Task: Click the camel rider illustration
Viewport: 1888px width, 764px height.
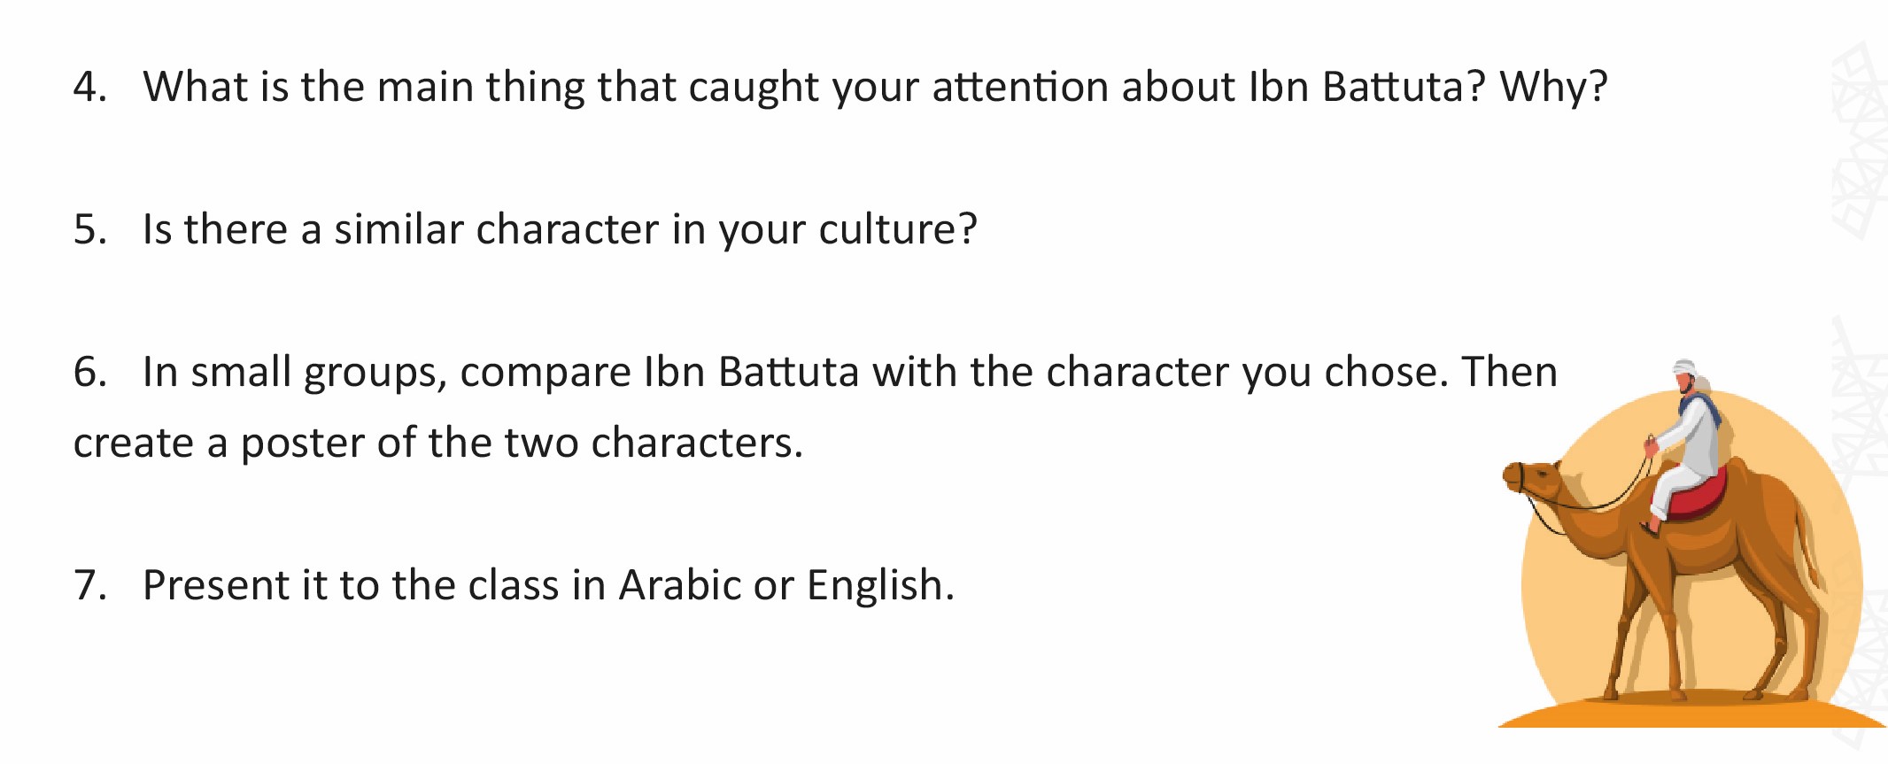Action: [x=1690, y=544]
